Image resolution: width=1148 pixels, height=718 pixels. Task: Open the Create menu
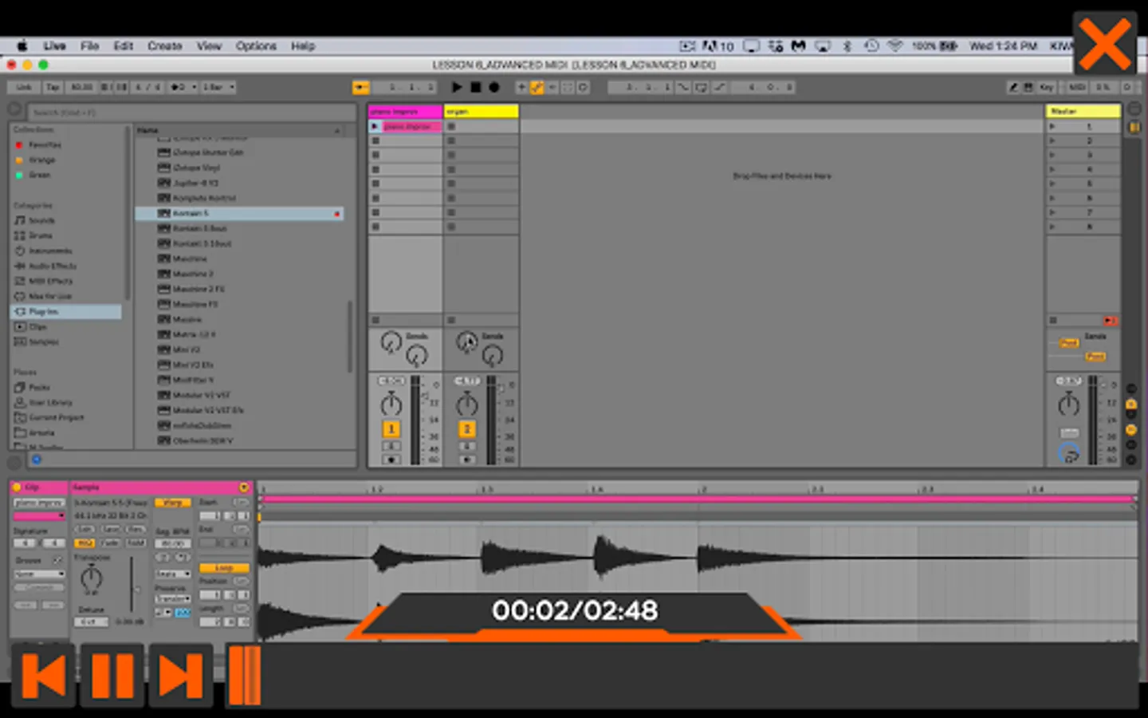tap(164, 46)
